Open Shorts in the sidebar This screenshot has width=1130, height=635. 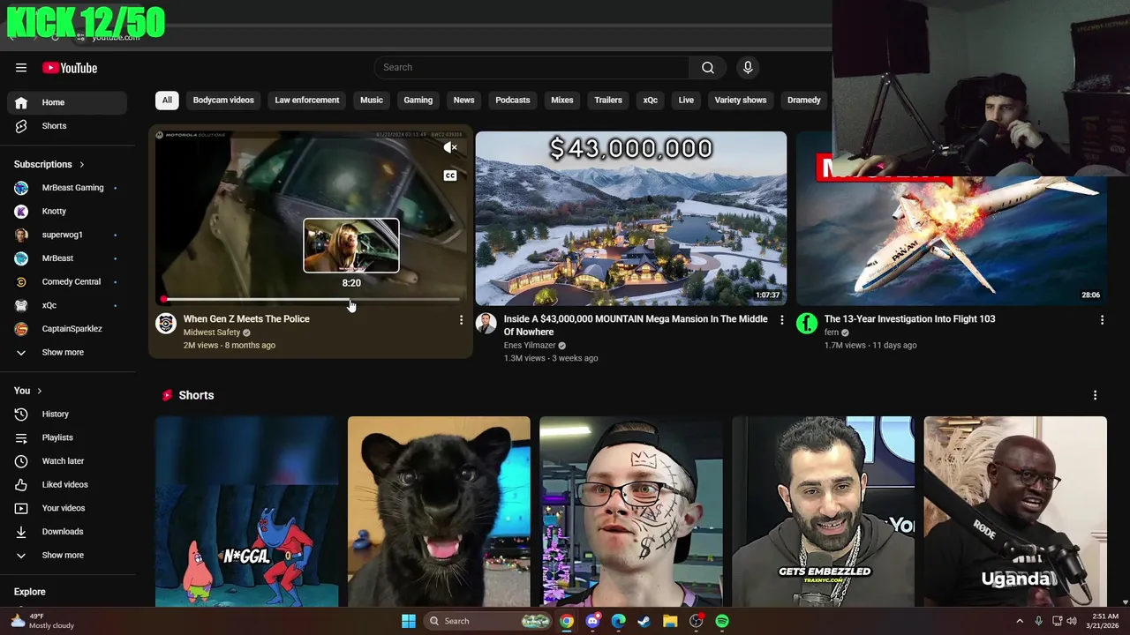coord(67,126)
